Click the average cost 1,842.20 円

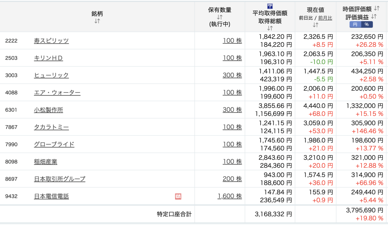tap(275, 37)
